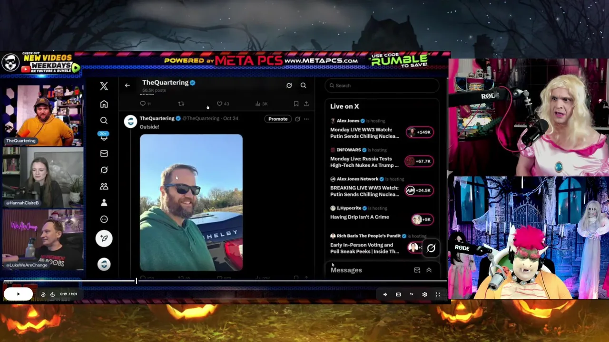Open video settings gear
Viewport: 609px width, 342px height.
coord(424,294)
